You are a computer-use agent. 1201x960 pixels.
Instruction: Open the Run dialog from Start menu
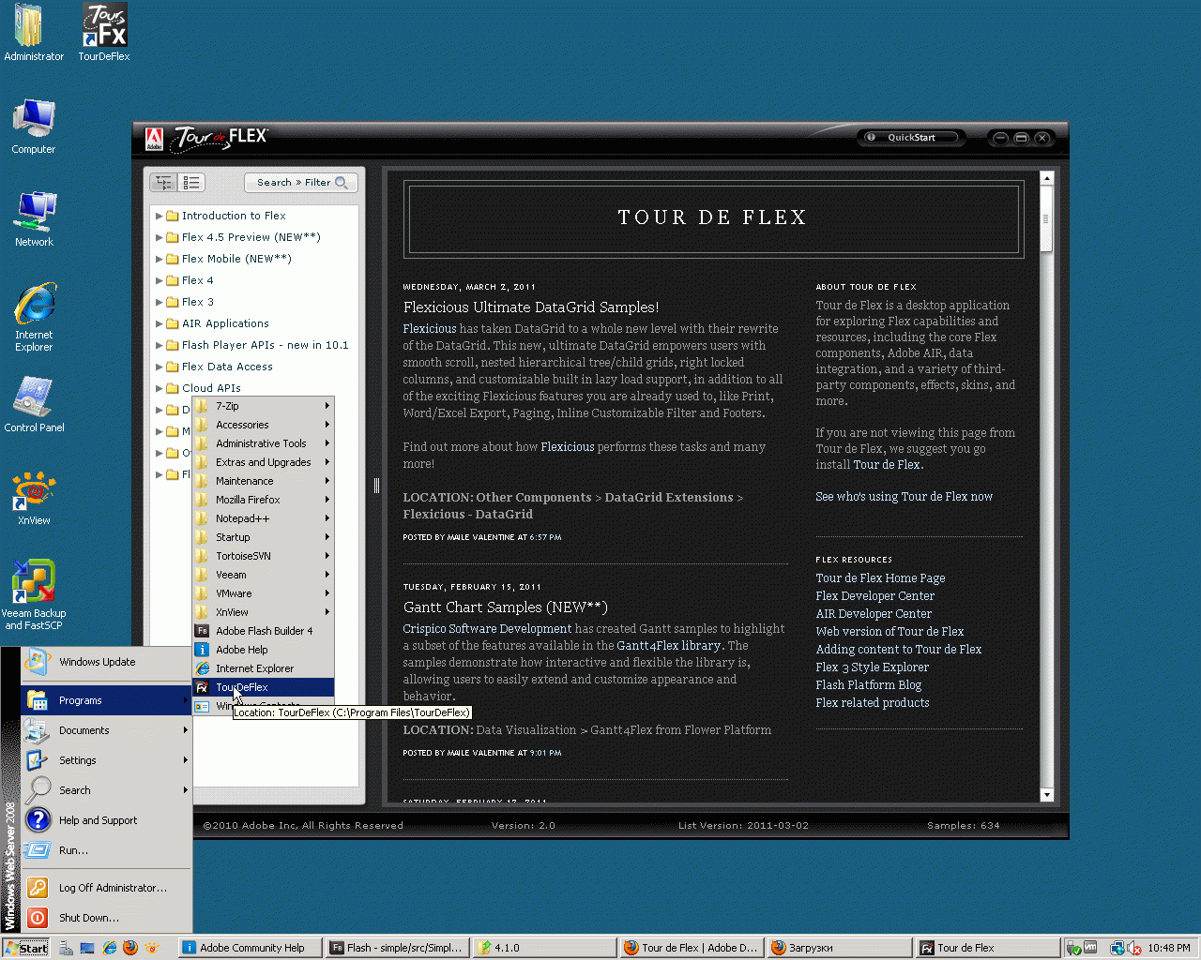(106, 850)
